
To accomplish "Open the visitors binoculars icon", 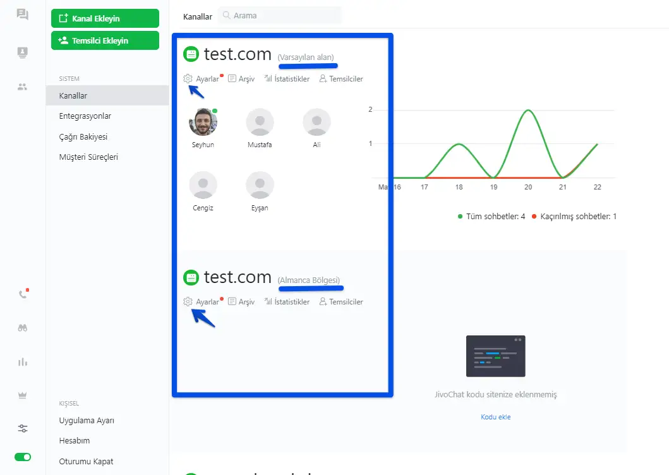I will coord(23,328).
